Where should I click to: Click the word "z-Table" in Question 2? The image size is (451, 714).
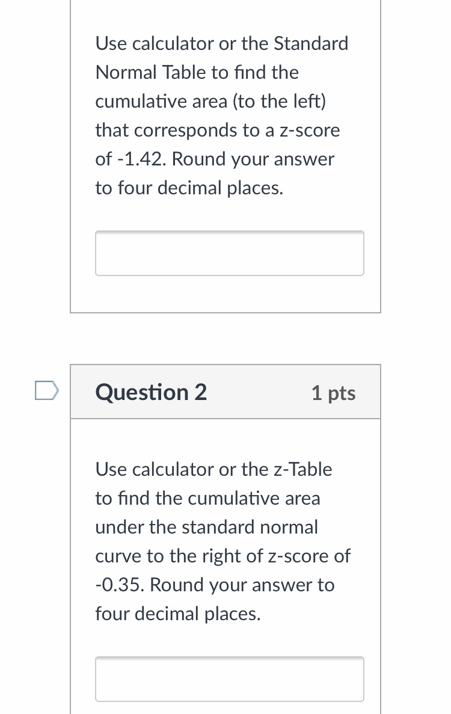(302, 469)
